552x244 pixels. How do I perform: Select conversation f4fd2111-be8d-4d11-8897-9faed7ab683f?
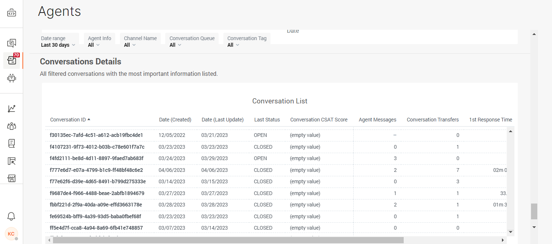96,158
